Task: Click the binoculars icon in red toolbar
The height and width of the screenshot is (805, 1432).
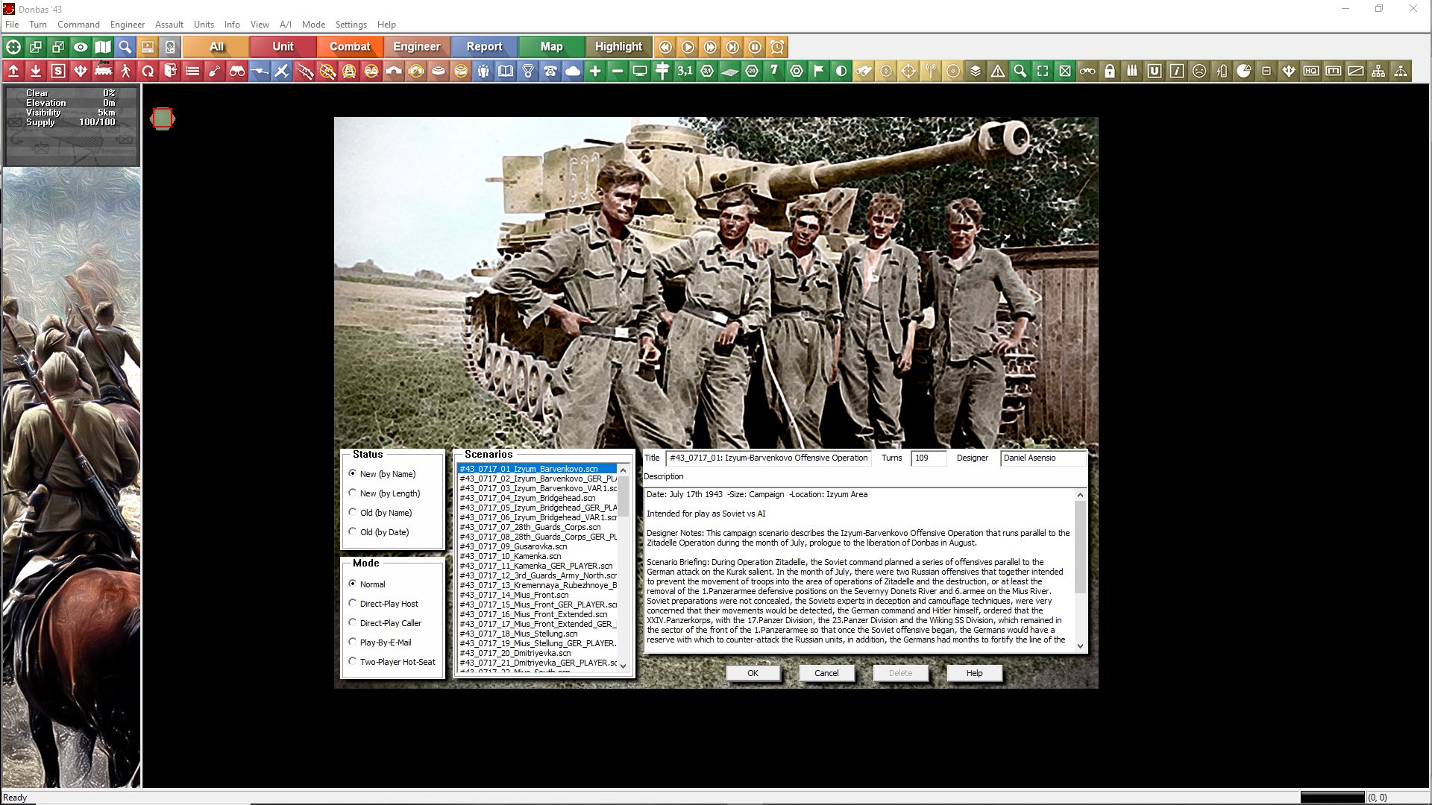Action: click(x=237, y=72)
